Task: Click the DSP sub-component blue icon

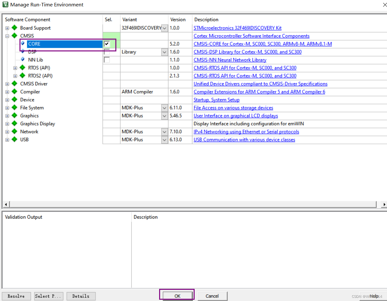Action: click(22, 51)
